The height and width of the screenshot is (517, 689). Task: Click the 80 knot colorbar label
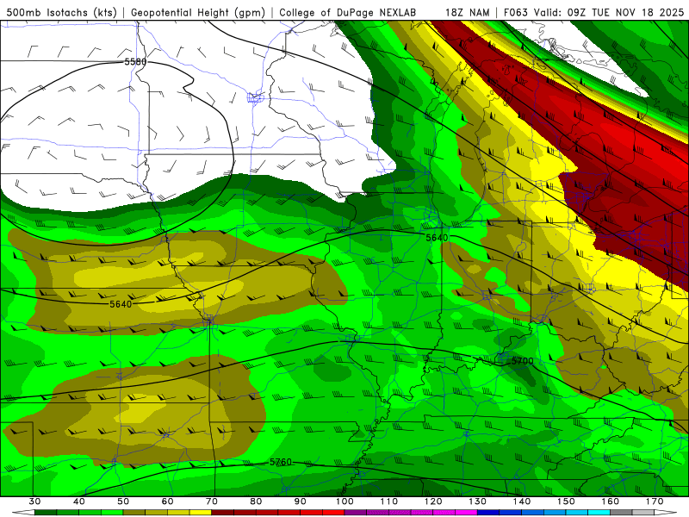click(256, 501)
